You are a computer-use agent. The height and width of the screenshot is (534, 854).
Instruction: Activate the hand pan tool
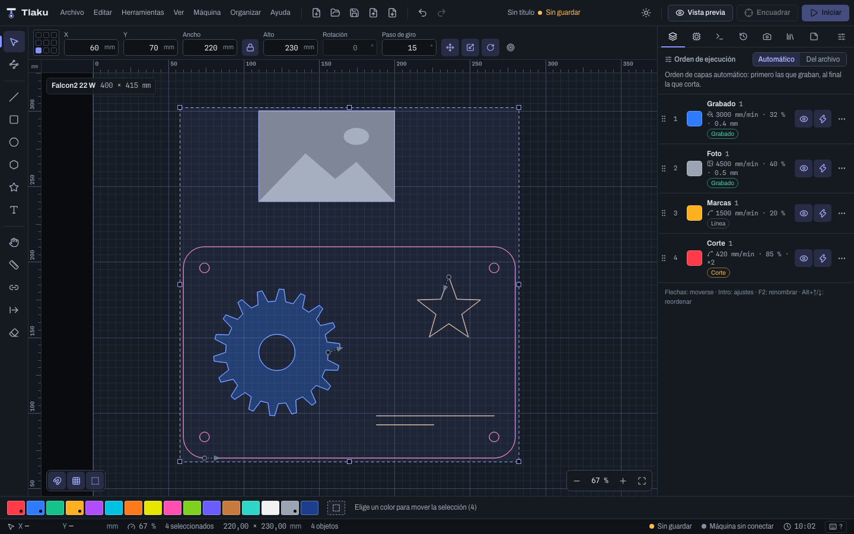pos(14,242)
